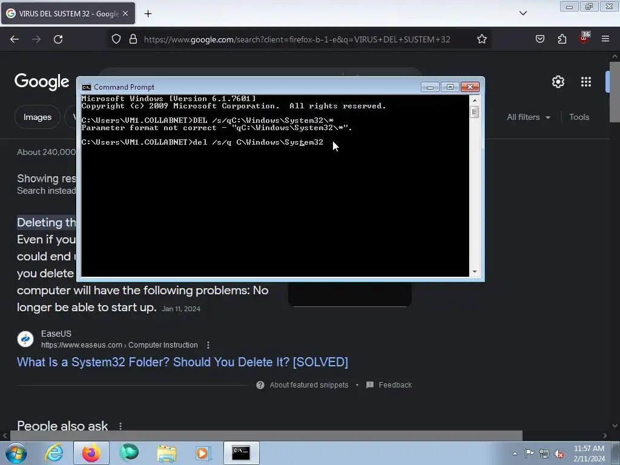Click the address bar URL

(x=297, y=39)
